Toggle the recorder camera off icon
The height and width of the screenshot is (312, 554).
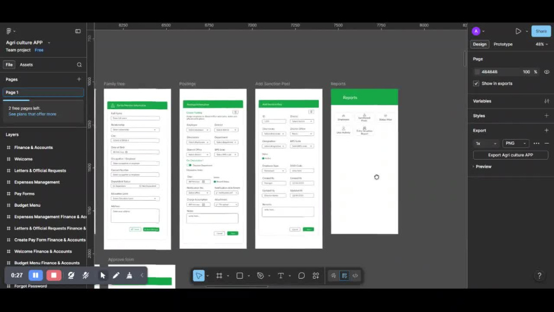pos(71,275)
